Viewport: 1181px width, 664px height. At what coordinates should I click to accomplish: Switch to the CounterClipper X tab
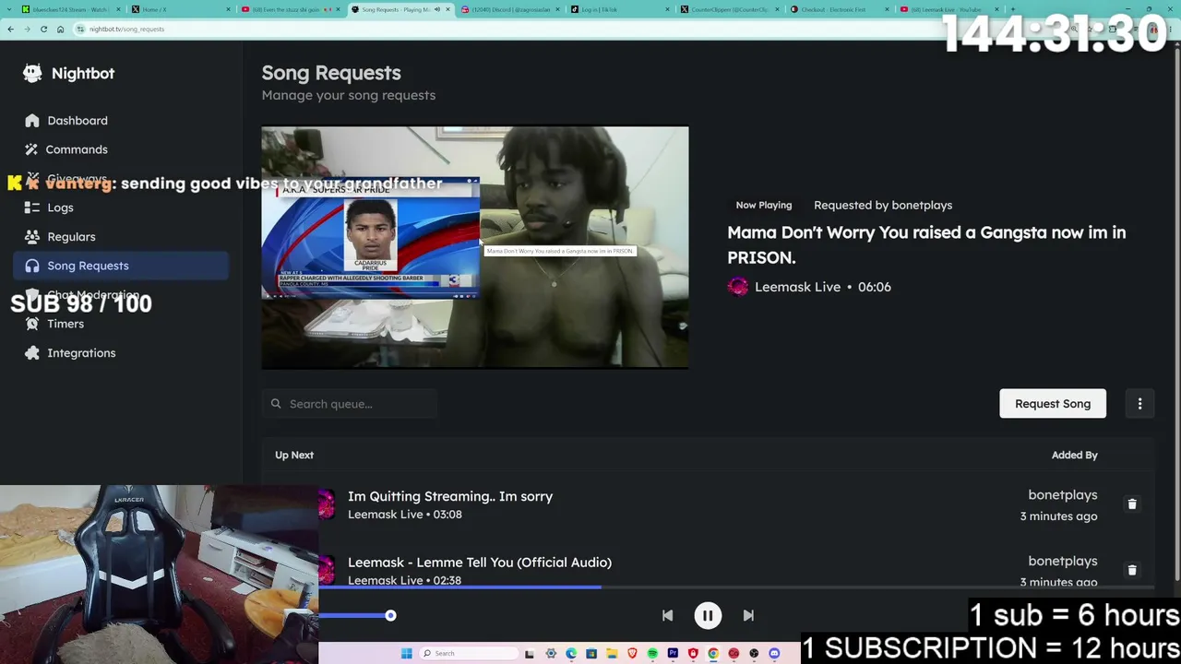point(730,9)
